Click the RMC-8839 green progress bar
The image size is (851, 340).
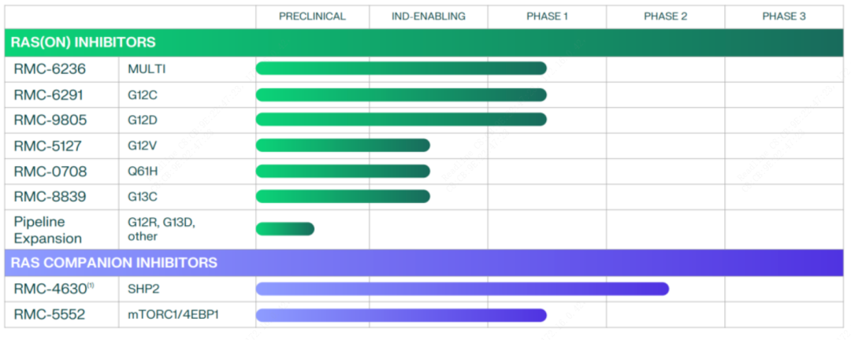point(343,196)
